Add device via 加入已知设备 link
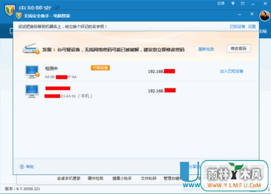 coord(232,71)
